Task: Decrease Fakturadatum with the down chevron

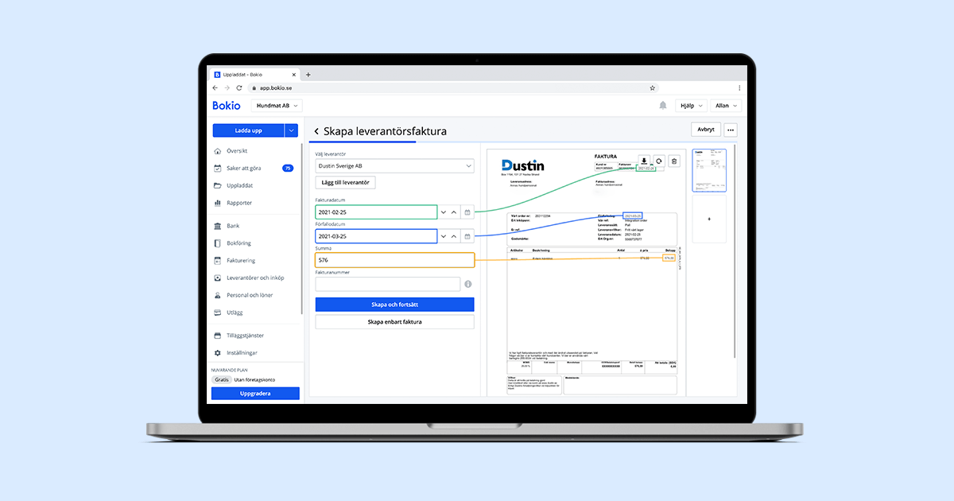Action: (444, 212)
